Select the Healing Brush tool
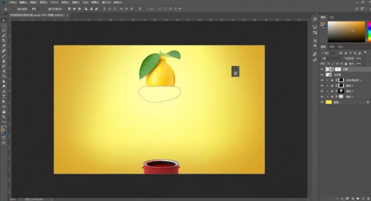This screenshot has width=371, height=201. coord(4,51)
